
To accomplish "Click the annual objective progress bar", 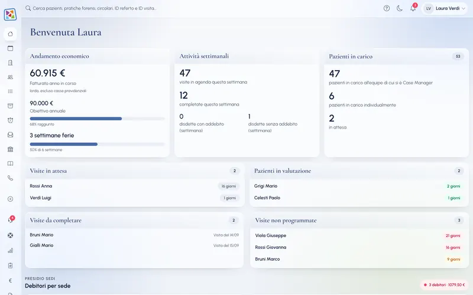I will (x=97, y=119).
